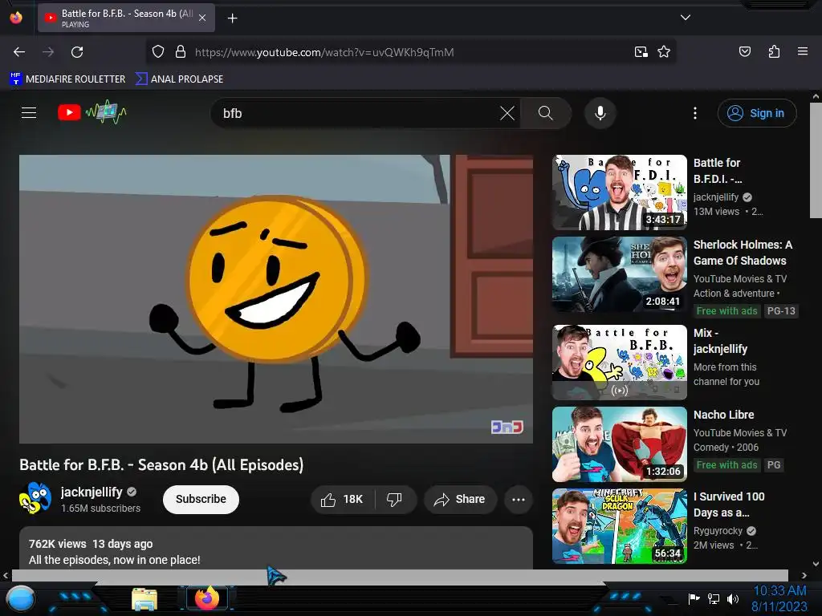This screenshot has height=616, width=822.
Task: Subscribe to jacknjellify
Action: 201,499
